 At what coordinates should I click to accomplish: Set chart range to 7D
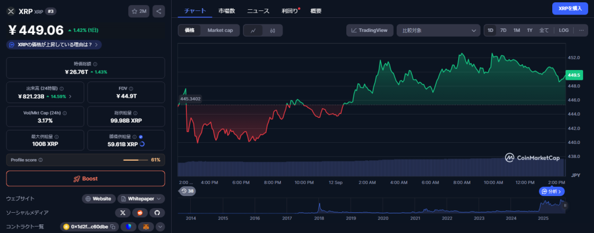tap(504, 30)
